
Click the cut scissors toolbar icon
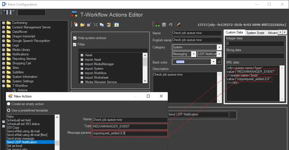(x=95, y=25)
